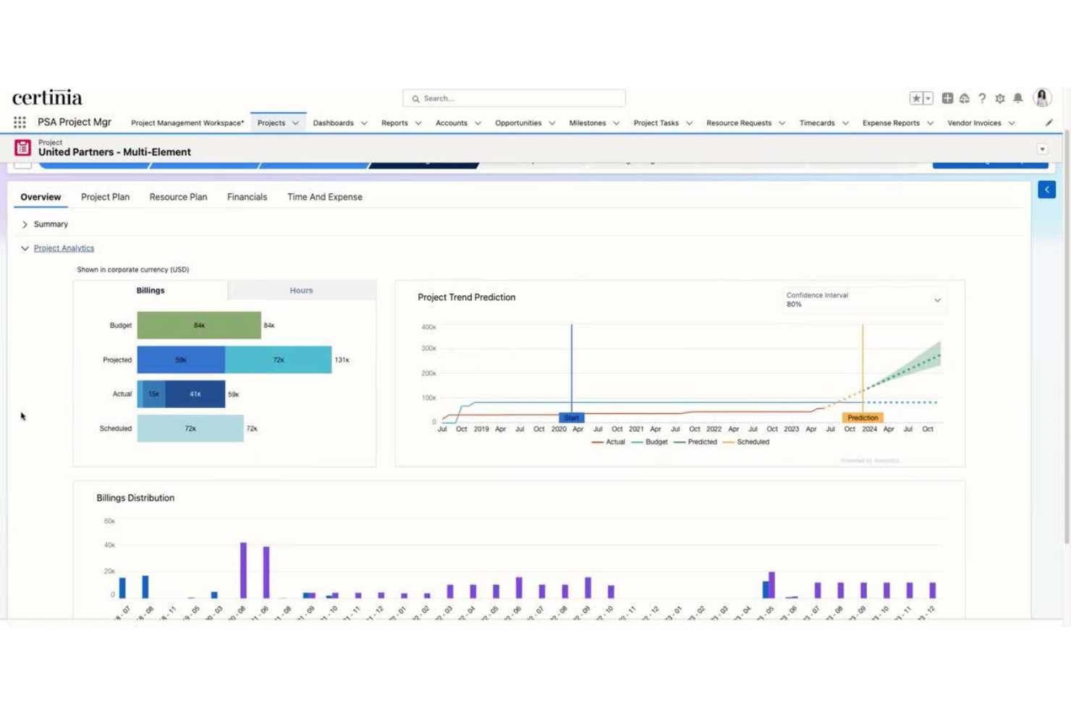
Task: Collapse the side panel blue arrow button
Action: pos(1046,190)
